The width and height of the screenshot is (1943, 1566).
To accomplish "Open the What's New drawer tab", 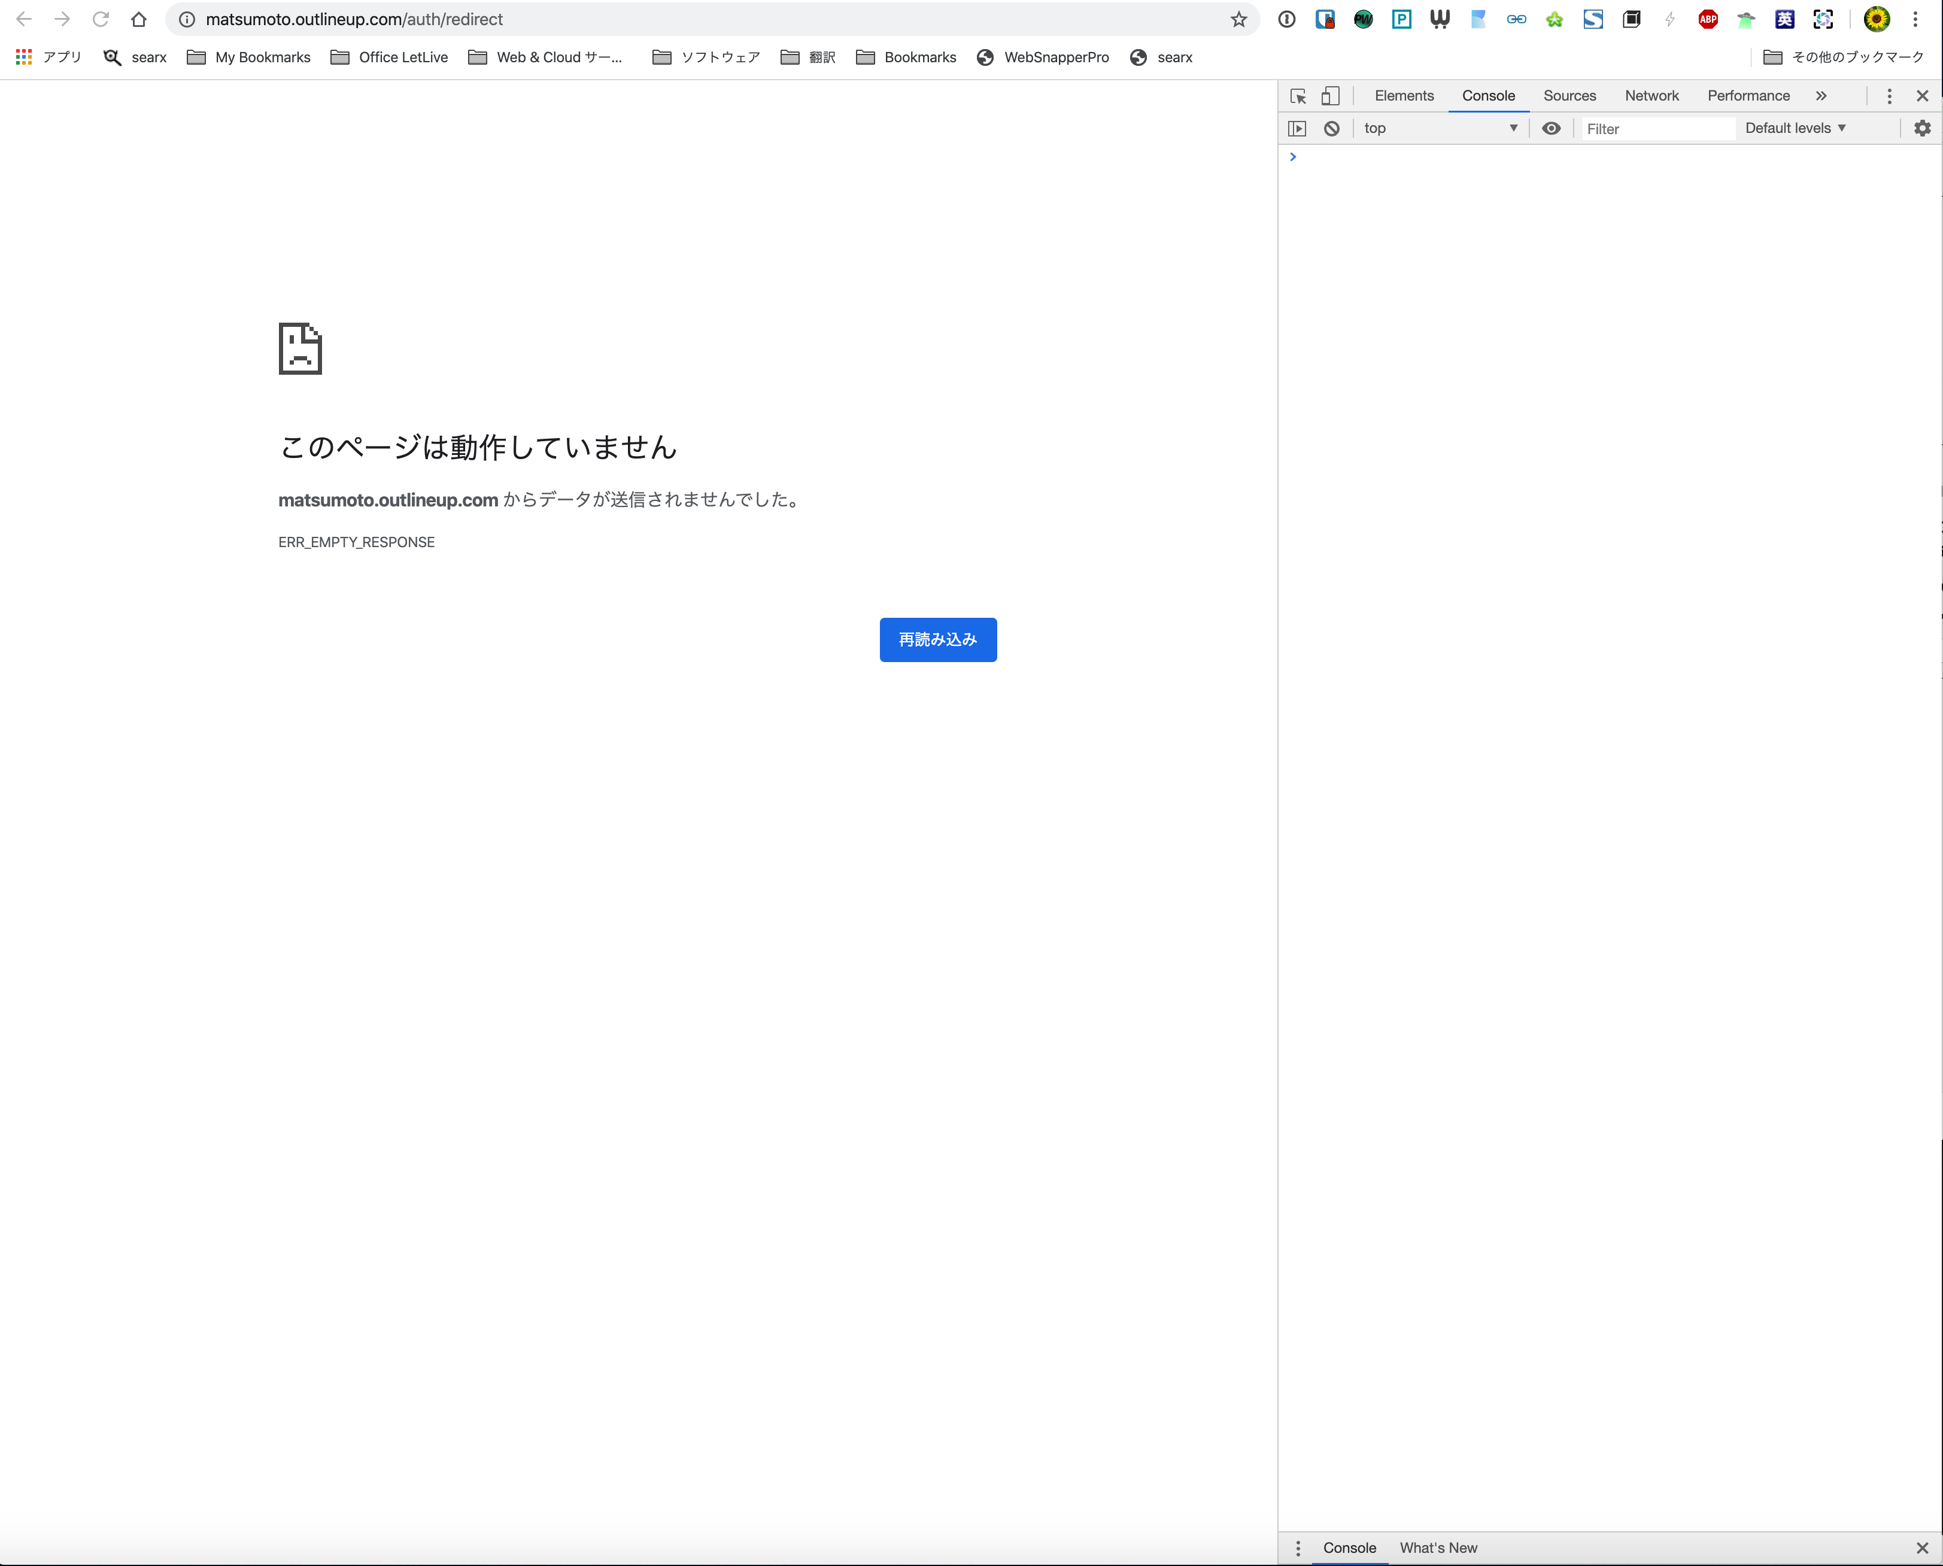I will point(1438,1547).
